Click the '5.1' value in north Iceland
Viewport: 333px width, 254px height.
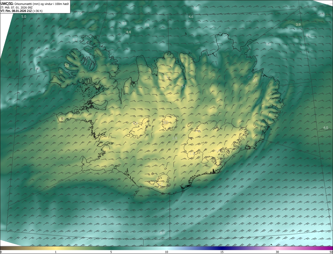tap(184, 86)
